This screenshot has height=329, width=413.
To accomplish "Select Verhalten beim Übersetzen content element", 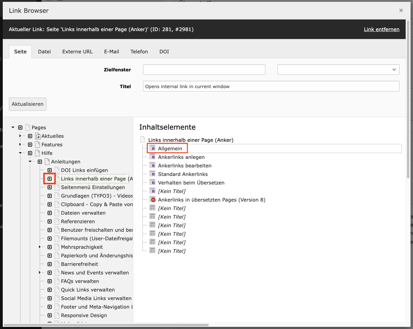I will tap(191, 183).
